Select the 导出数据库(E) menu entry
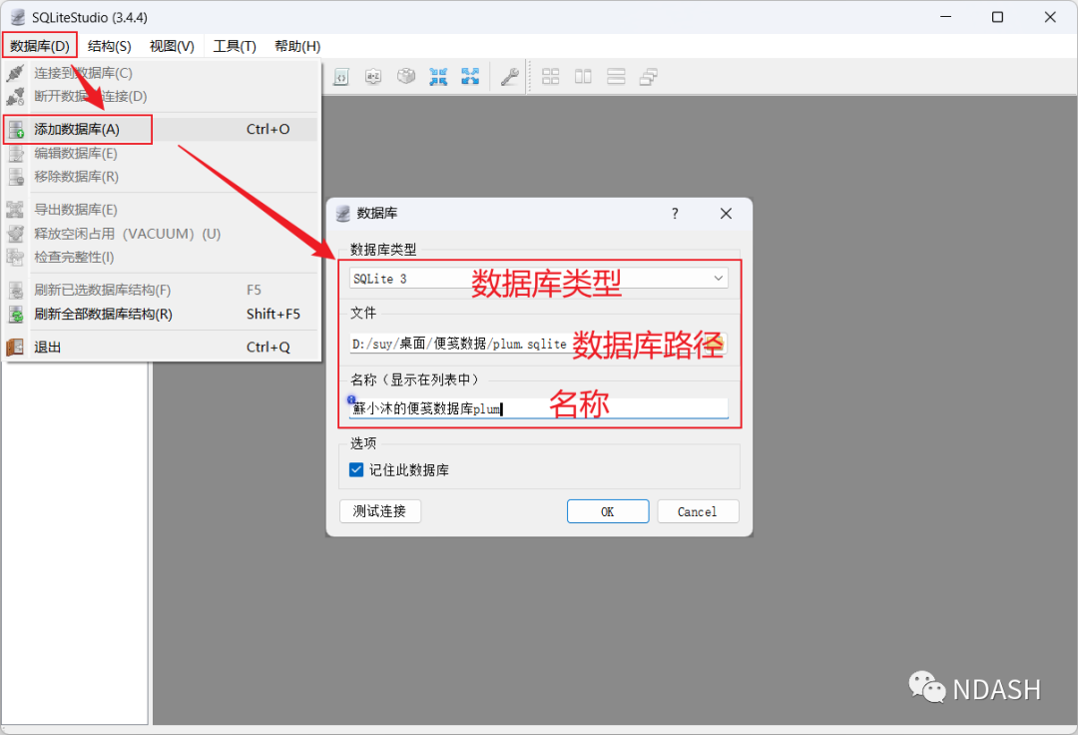1078x735 pixels. [x=161, y=210]
